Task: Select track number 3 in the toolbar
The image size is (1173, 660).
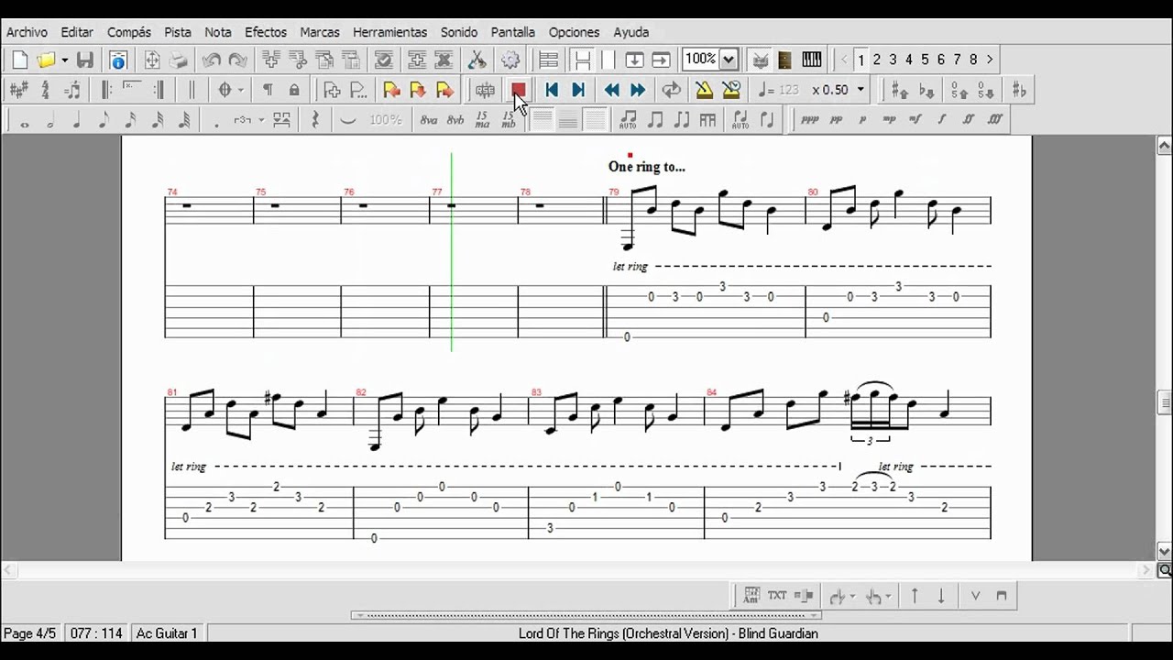Action: point(893,60)
